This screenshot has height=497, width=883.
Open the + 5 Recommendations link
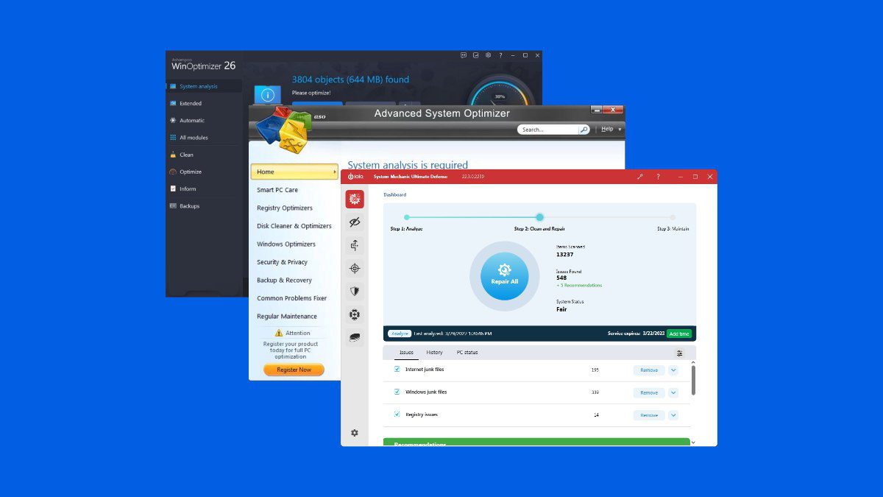[x=579, y=285]
